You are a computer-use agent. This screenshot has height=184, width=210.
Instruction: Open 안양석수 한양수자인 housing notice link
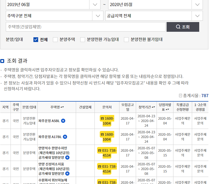point(54,153)
